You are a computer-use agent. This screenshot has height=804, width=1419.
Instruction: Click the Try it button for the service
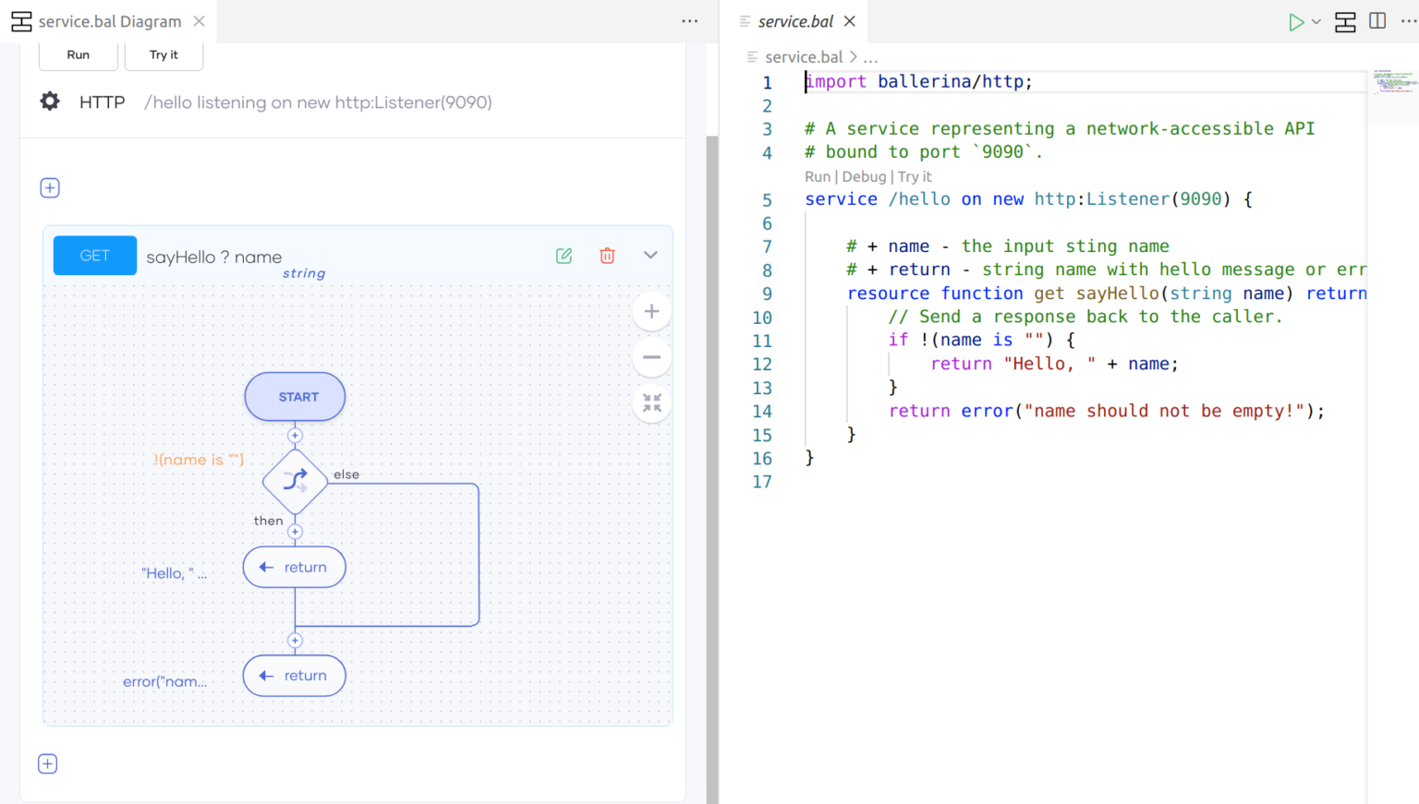point(164,54)
